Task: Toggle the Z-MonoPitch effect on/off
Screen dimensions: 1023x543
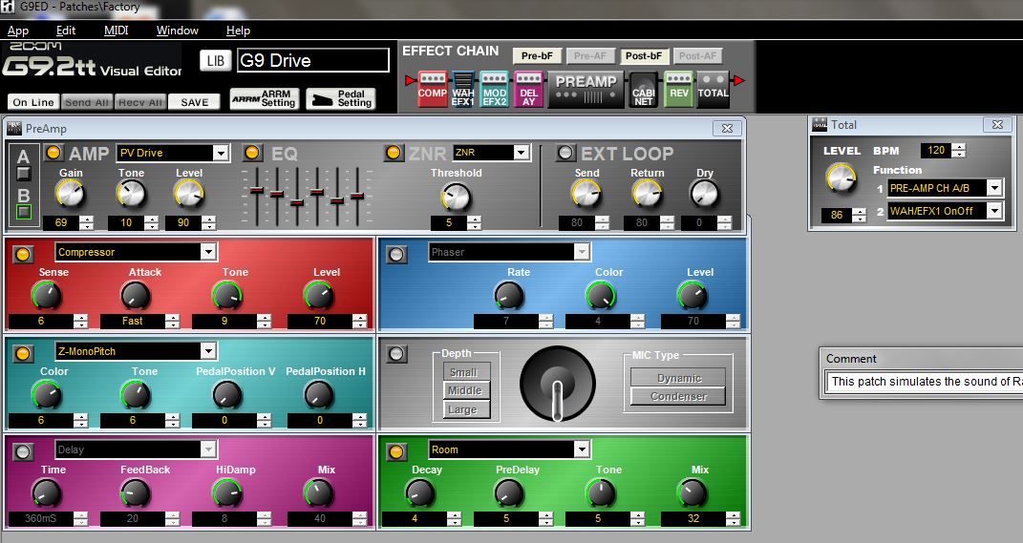Action: coord(23,353)
